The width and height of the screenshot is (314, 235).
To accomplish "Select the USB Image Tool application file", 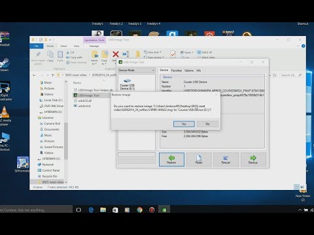I will (87, 95).
